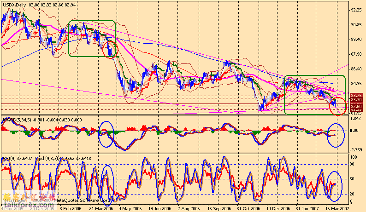This screenshot has height=212, width=366.
Task: Click the USDX,Daily chart title text
Action: (15, 5)
